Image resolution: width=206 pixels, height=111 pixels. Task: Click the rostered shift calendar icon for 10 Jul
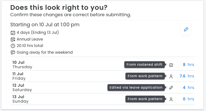[171, 65]
